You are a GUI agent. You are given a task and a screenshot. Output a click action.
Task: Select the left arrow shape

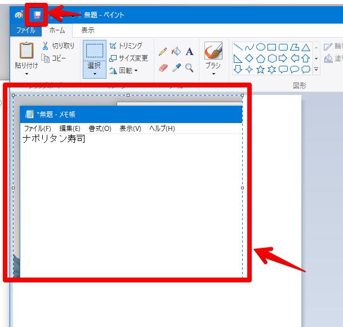(295, 58)
